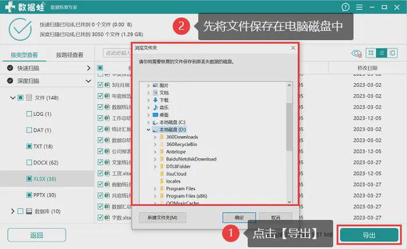Switch to detail pane view
This screenshot has height=249, width=407.
(x=392, y=54)
